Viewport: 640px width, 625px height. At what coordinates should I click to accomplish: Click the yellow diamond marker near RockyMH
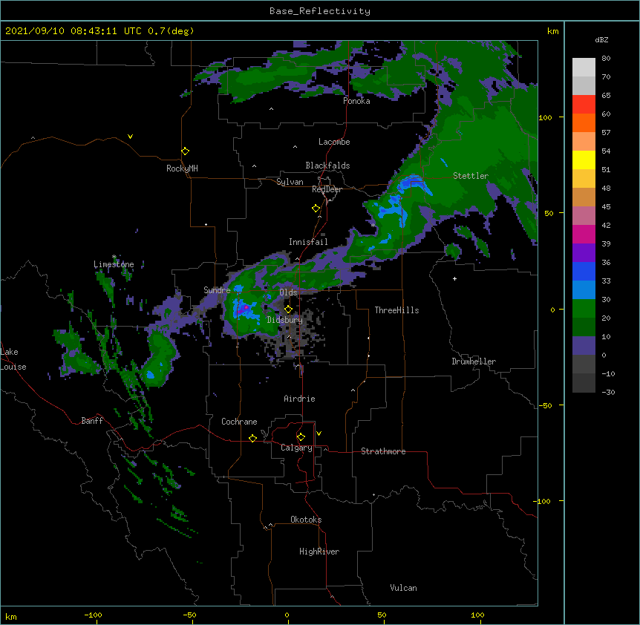pos(186,151)
